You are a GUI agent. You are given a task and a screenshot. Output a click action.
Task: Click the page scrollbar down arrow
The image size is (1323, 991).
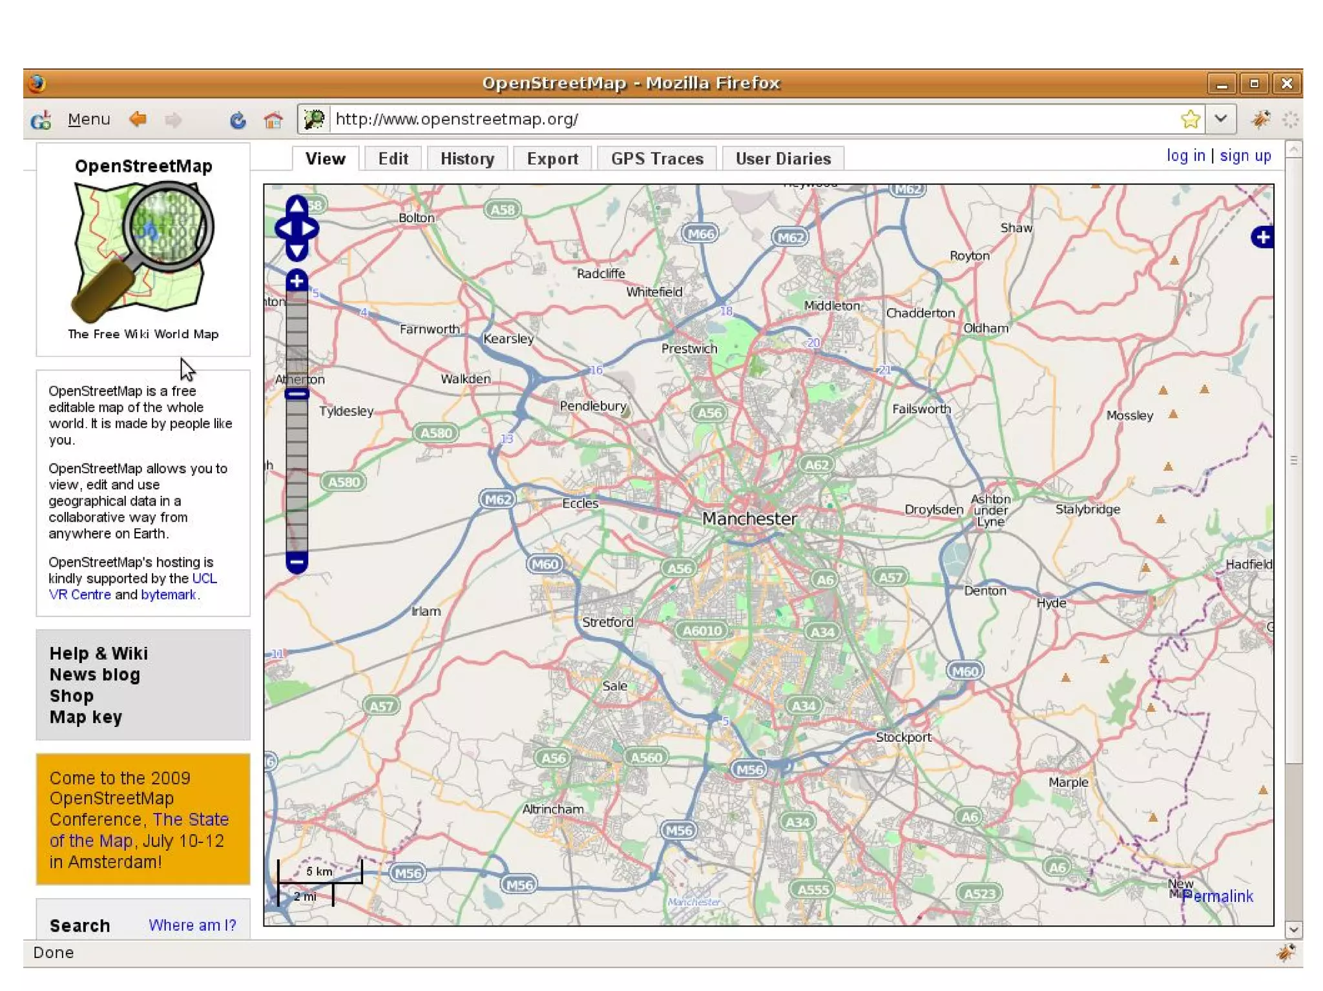click(1293, 930)
